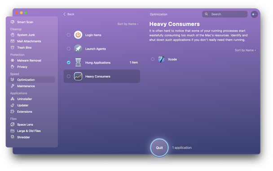Click the Login Items power icon

point(78,35)
